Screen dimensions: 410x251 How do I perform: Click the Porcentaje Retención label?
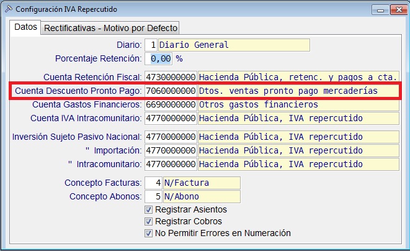[99, 58]
